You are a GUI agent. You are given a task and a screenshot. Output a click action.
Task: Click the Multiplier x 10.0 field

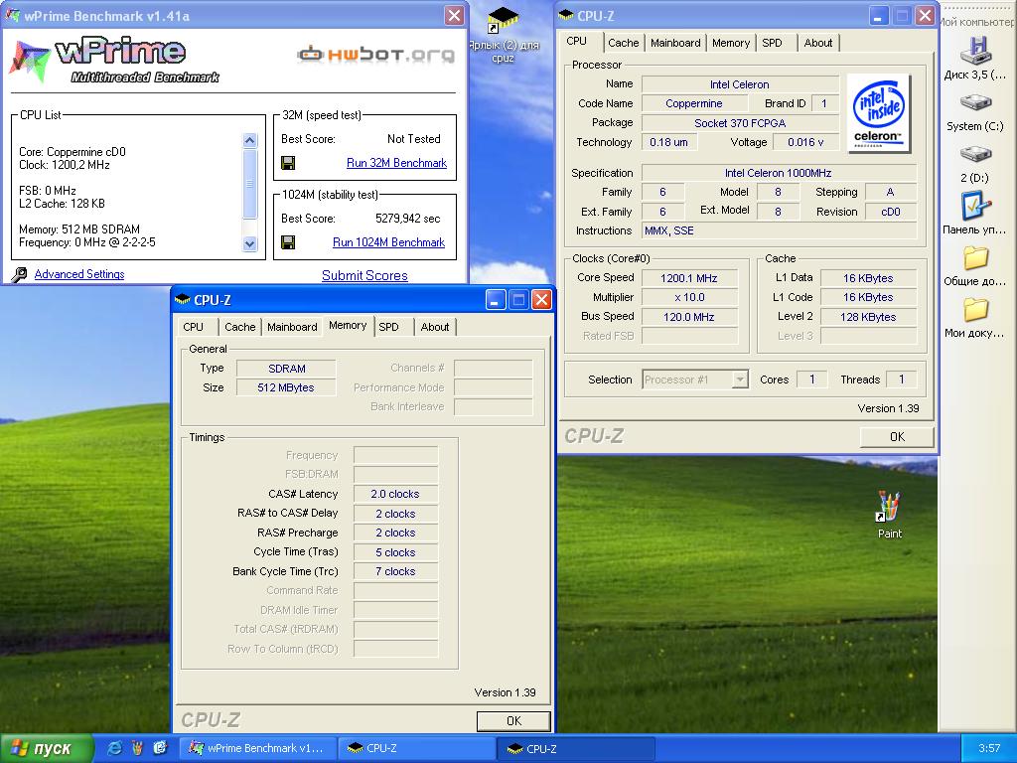[689, 297]
